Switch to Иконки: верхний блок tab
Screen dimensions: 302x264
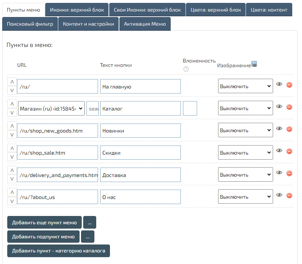point(77,10)
